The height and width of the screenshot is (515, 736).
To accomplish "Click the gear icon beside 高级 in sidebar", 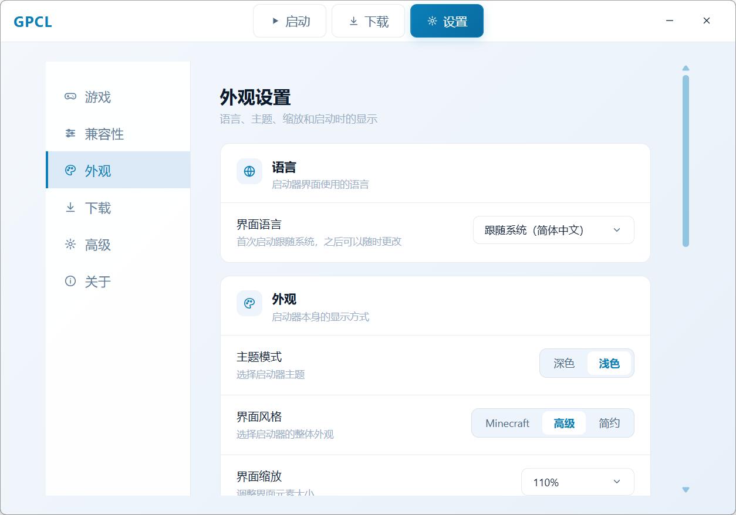I will tap(70, 245).
